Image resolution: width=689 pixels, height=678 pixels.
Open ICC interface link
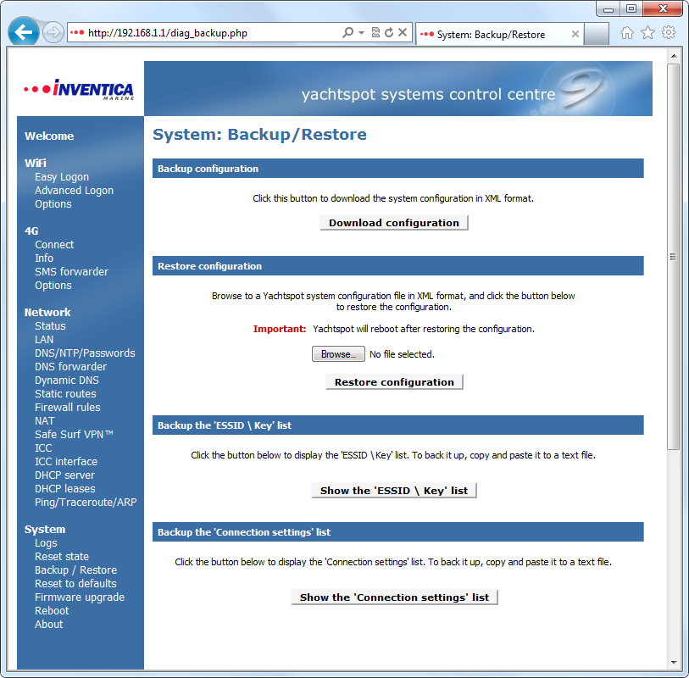66,461
